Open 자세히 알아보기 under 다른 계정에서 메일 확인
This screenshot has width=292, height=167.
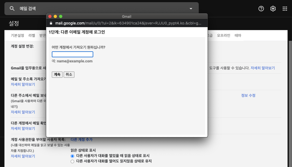23,129
